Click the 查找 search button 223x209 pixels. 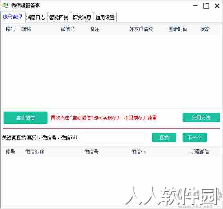[164, 137]
